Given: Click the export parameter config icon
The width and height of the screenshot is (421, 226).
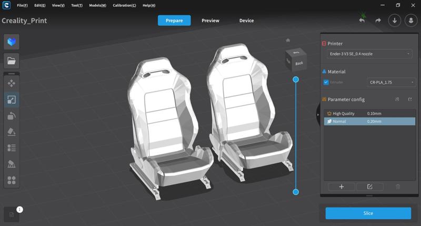Looking at the screenshot, I should tap(410, 100).
